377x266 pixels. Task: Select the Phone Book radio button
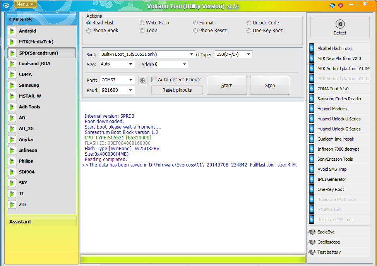(x=89, y=31)
